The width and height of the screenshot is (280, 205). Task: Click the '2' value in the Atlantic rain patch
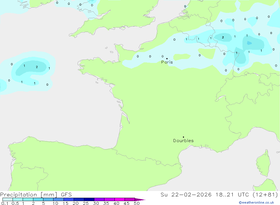tap(37, 67)
